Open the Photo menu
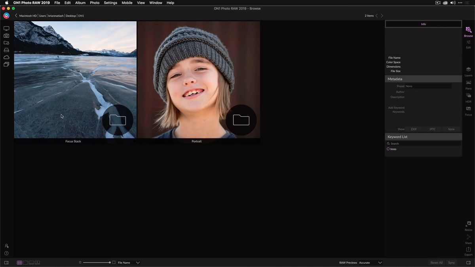The height and width of the screenshot is (267, 475). (x=94, y=3)
